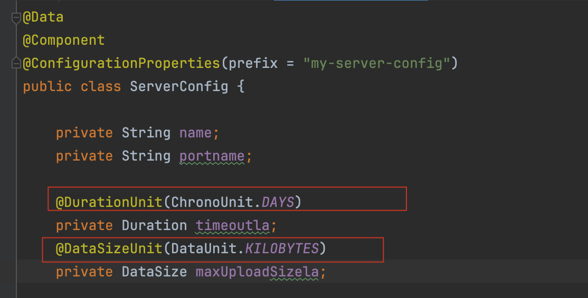Click the DAYS constant

278,202
